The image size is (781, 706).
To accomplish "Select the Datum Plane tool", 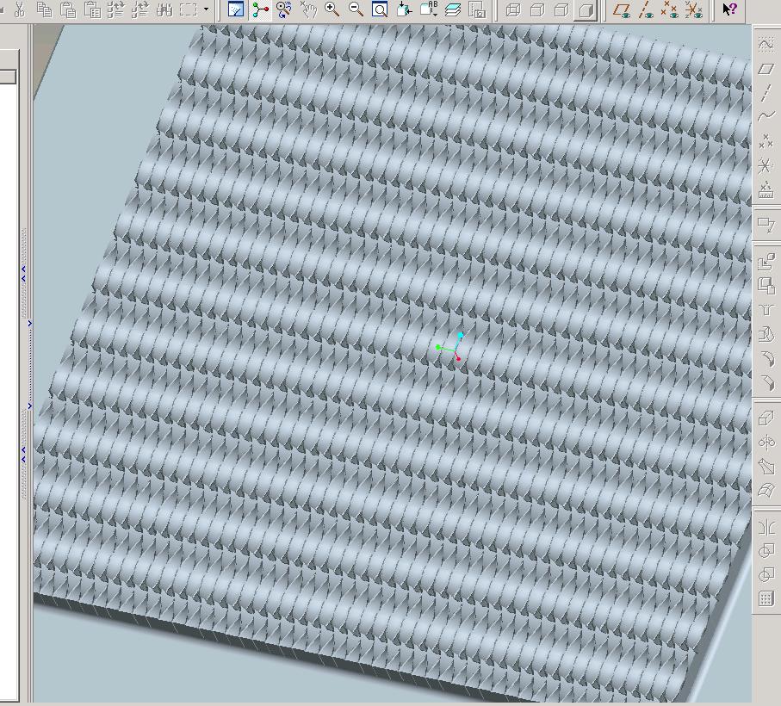I will 766,68.
